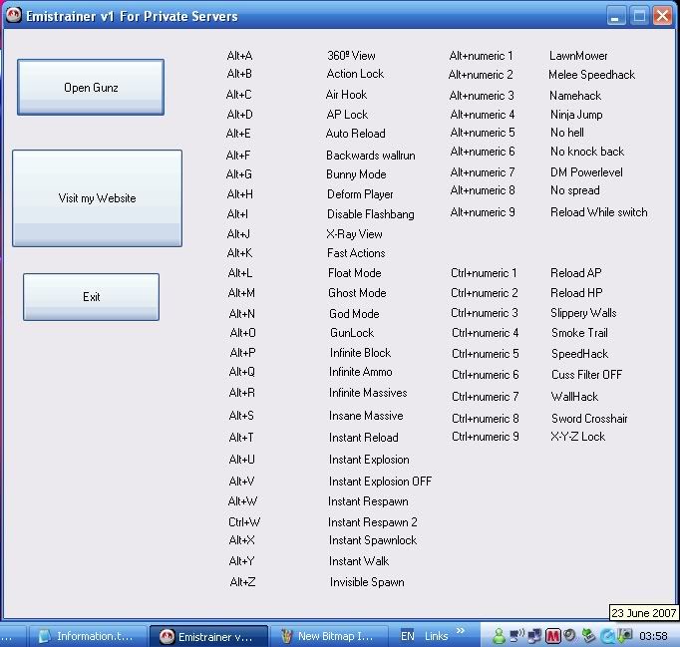Viewport: 680px width, 647px height.
Task: Click the Insane Massive label
Action: (x=366, y=416)
